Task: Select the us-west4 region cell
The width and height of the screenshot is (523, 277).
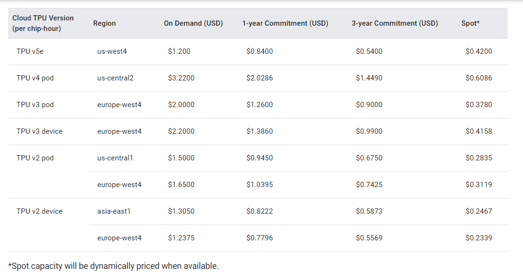Action: (112, 51)
